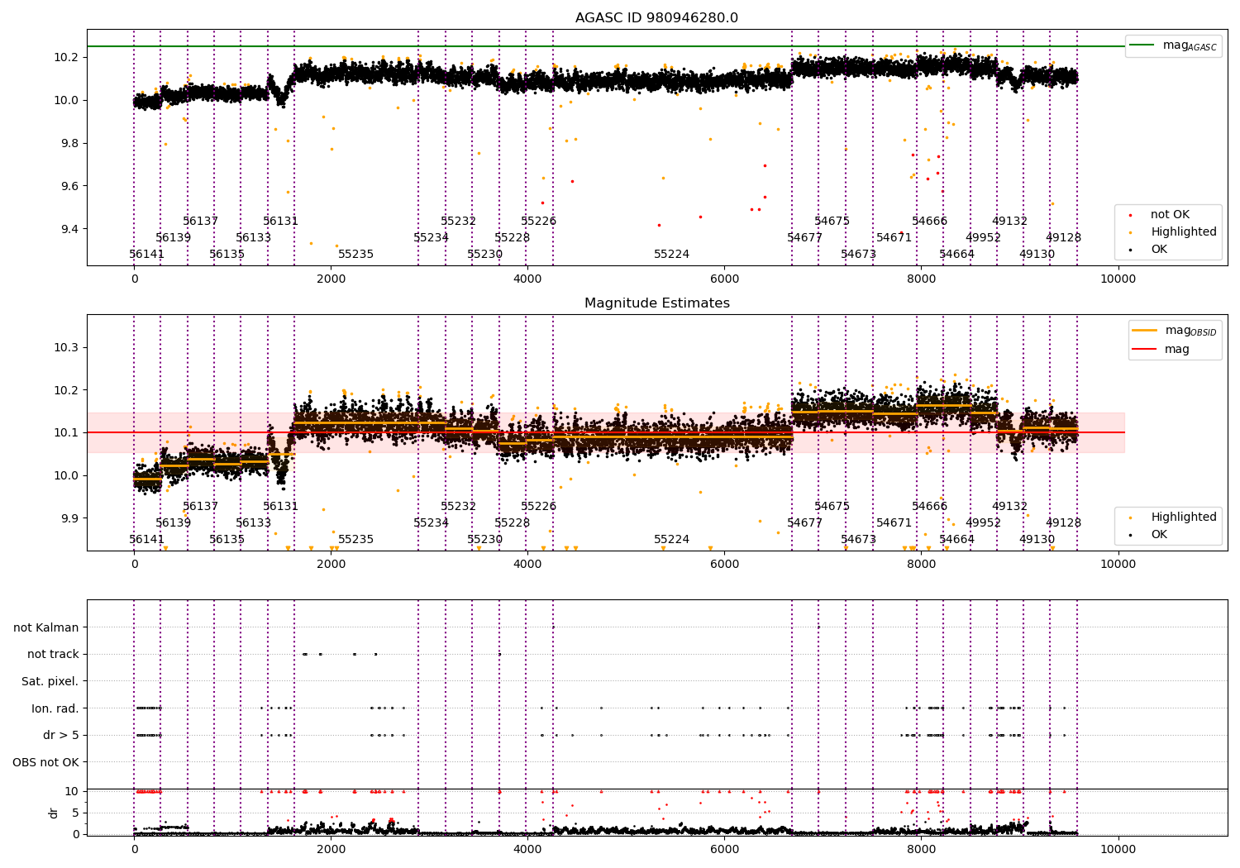Click the 9.8 y-axis tick label
Screen dimensions: 1240x868
click(x=69, y=143)
